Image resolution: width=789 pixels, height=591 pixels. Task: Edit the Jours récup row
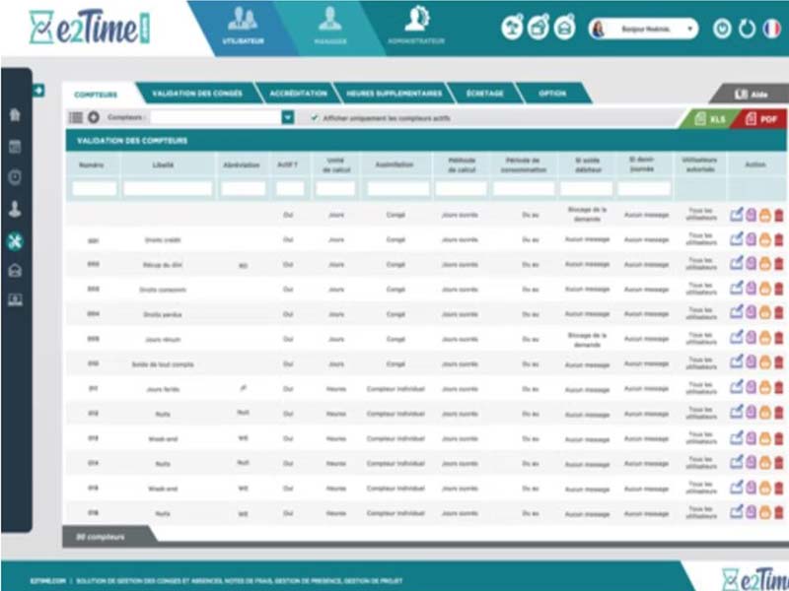[736, 339]
